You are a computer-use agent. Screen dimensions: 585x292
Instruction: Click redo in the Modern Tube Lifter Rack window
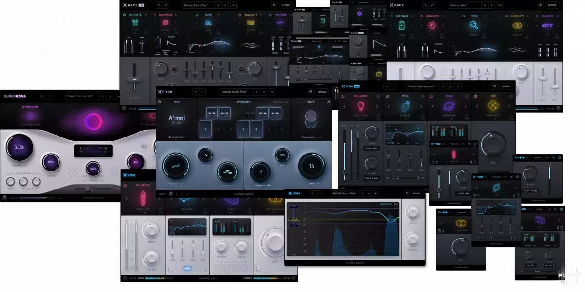click(x=166, y=5)
